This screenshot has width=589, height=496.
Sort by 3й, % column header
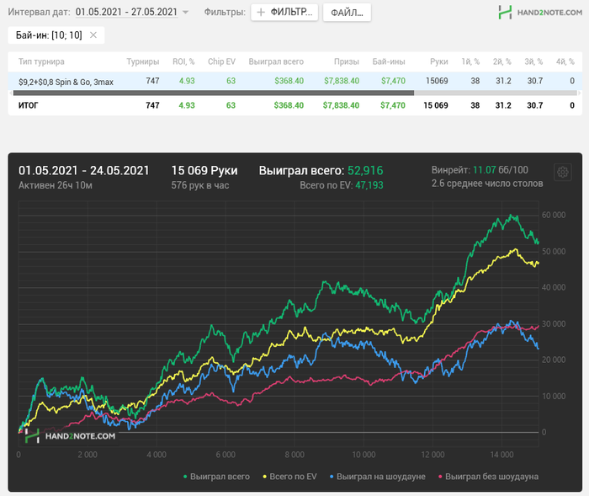(533, 61)
